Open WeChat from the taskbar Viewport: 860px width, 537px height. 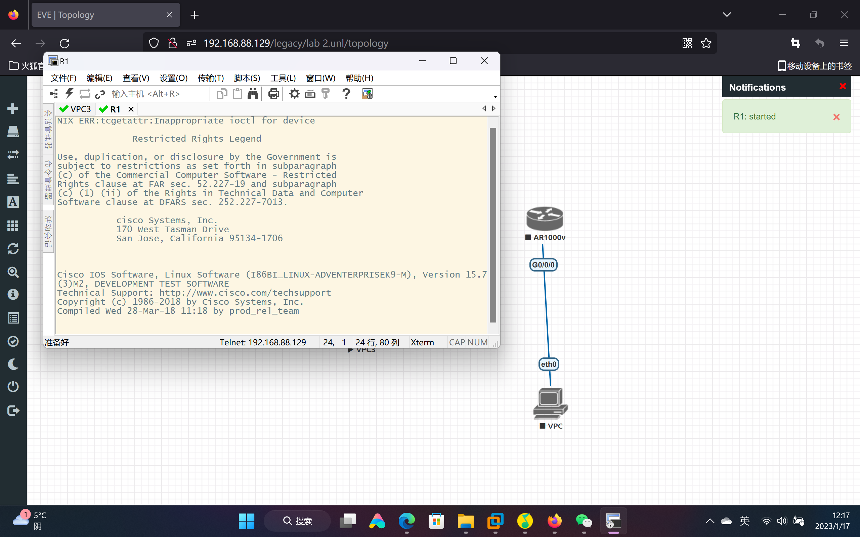[x=584, y=521]
